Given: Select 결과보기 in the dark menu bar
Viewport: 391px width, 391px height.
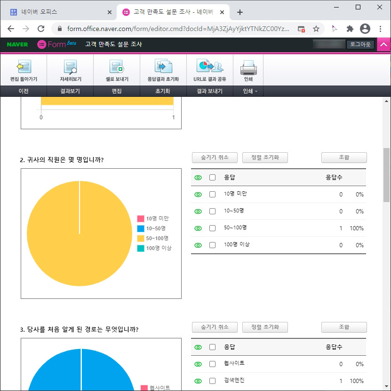Looking at the screenshot, I should [x=70, y=91].
